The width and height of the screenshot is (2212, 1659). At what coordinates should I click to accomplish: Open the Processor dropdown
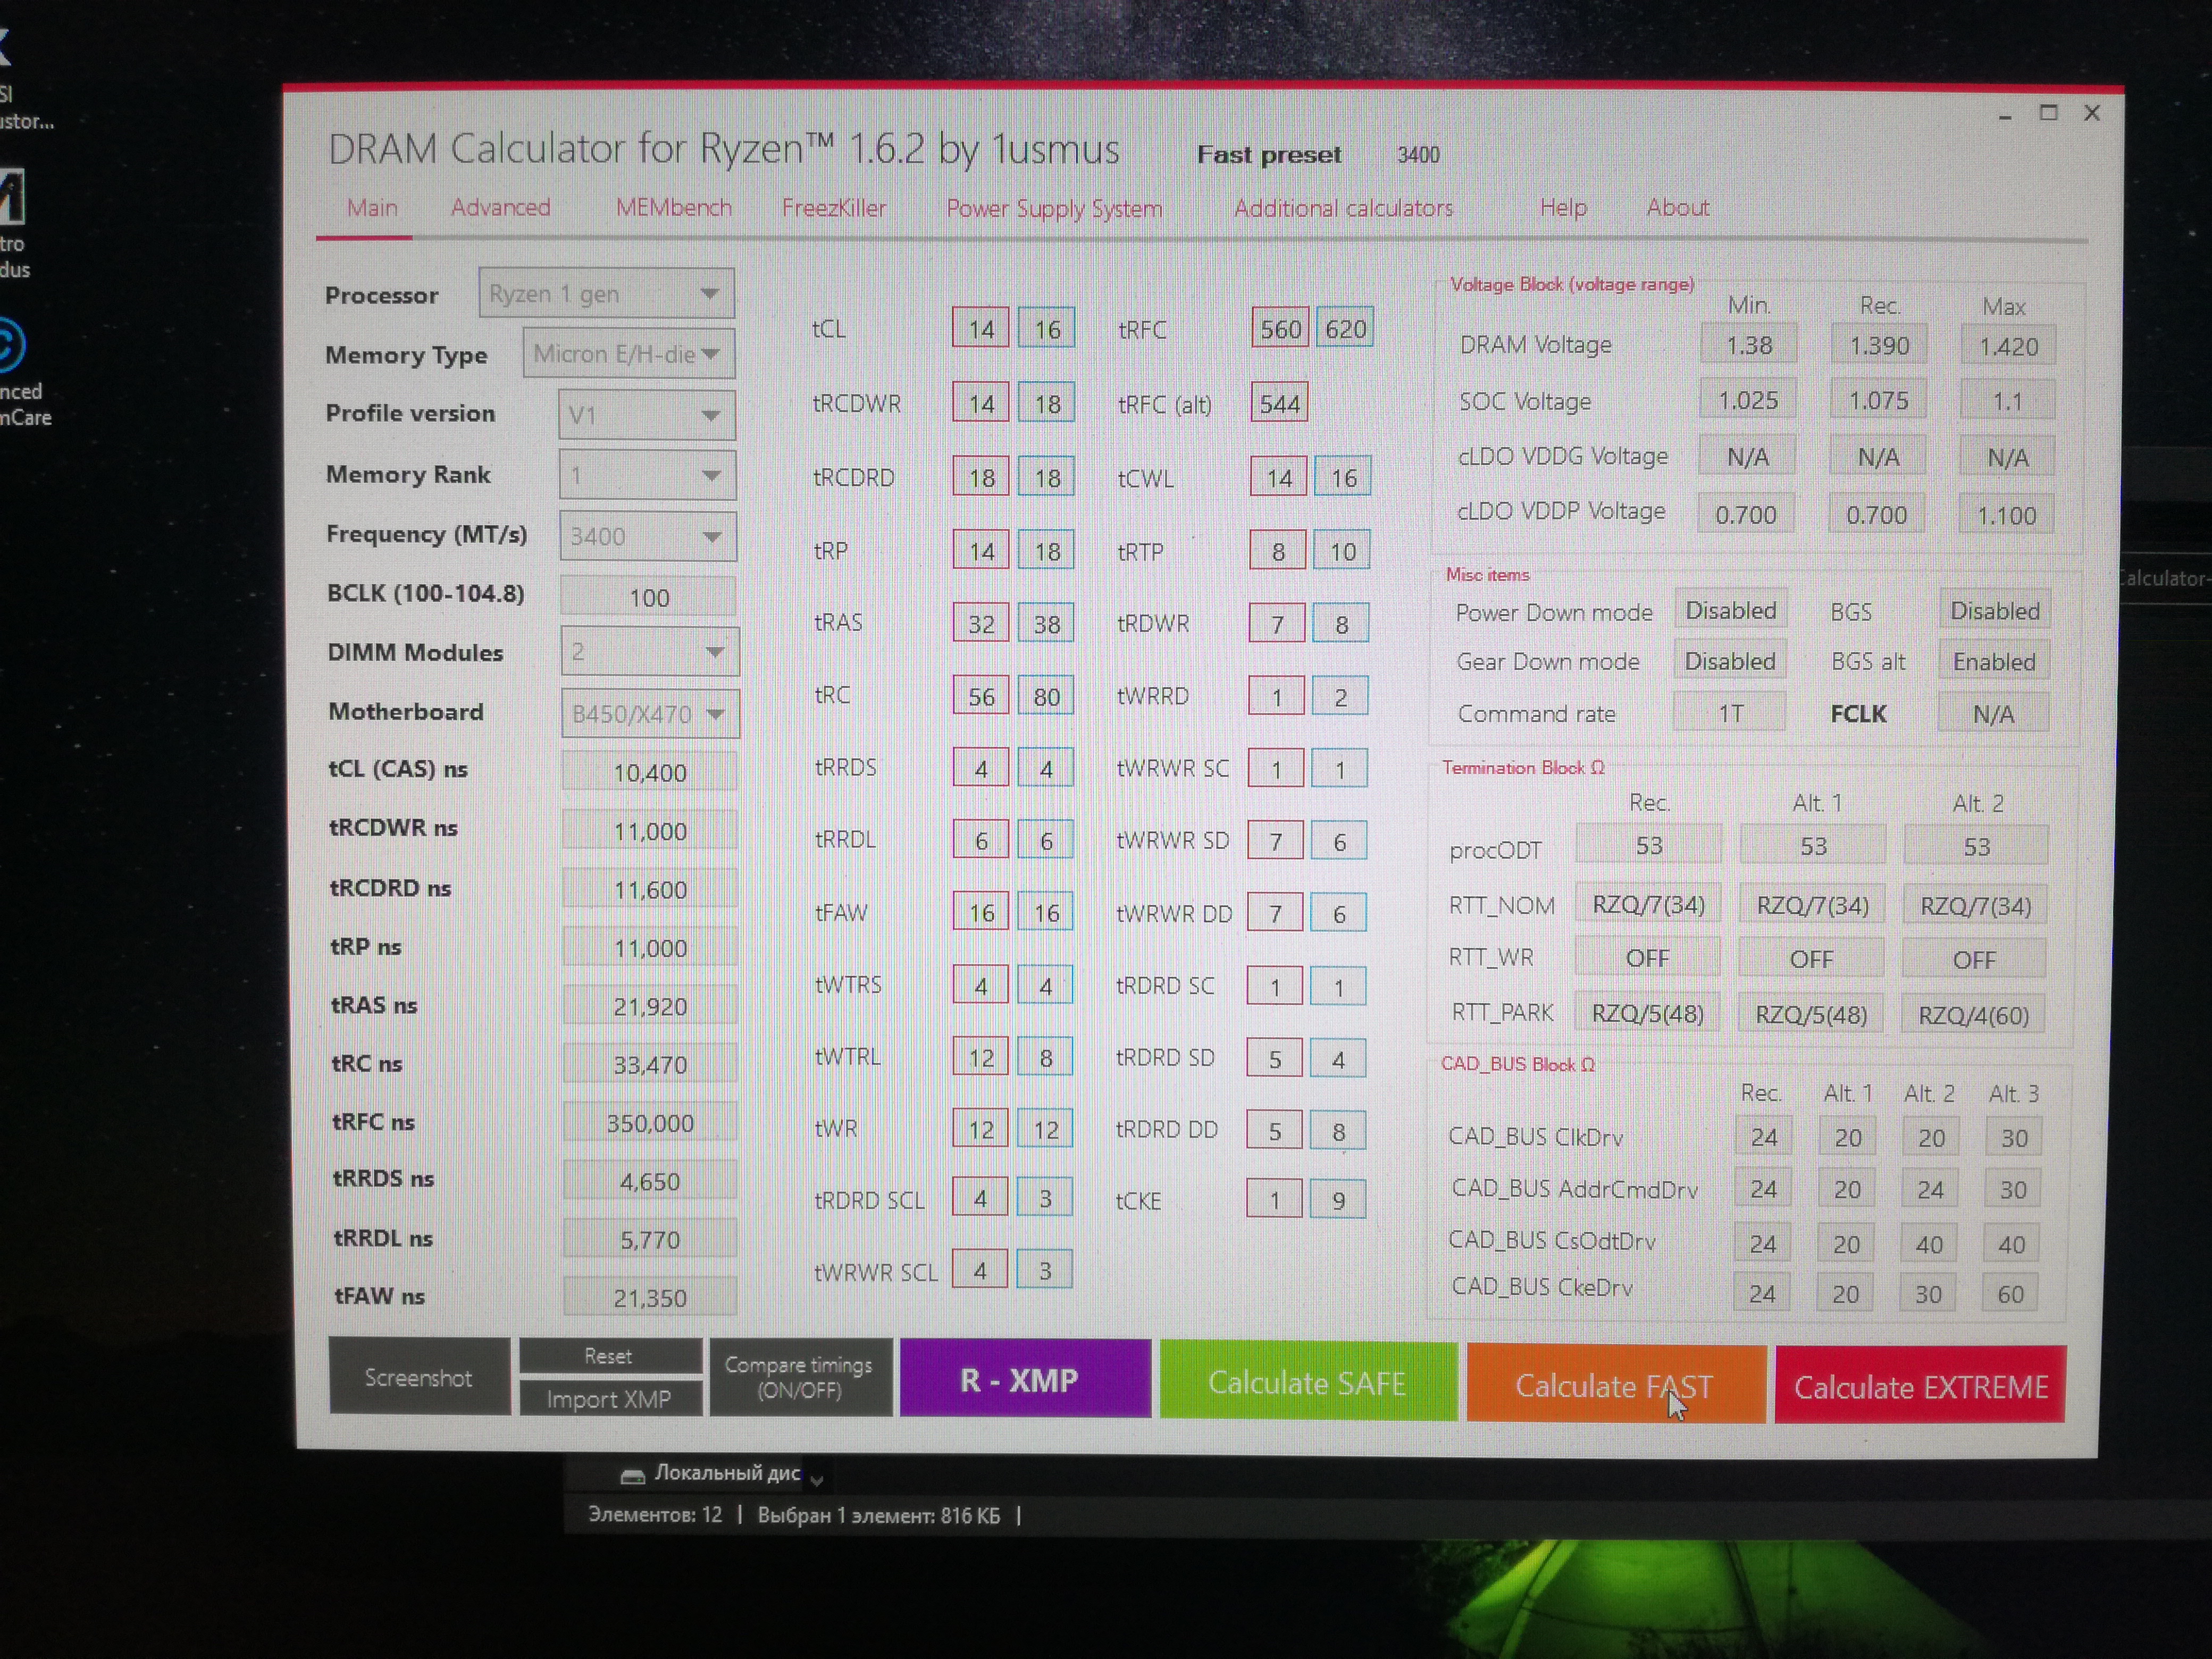point(607,294)
